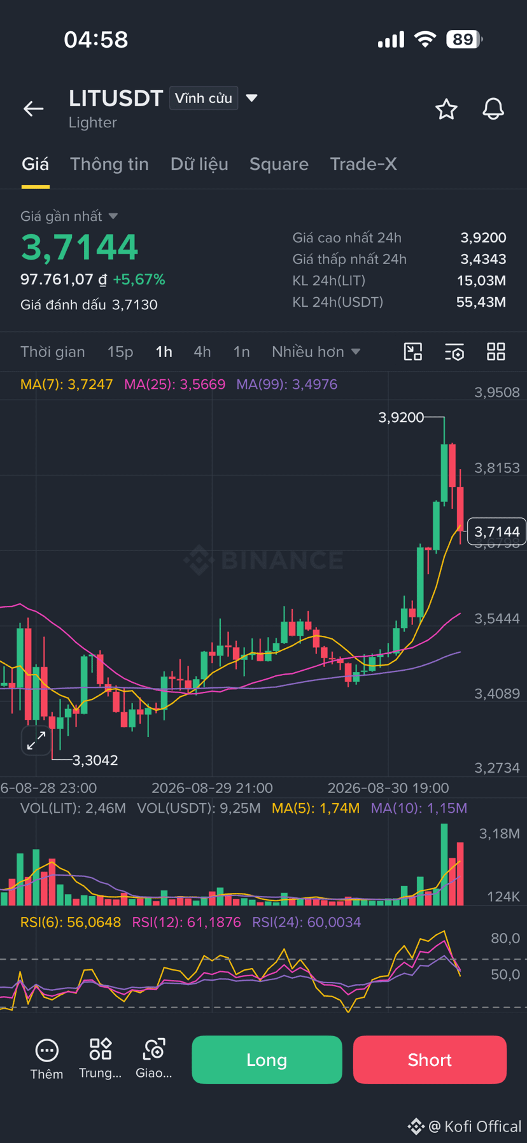Switch chart to 4h interval
The width and height of the screenshot is (527, 1143).
(202, 352)
